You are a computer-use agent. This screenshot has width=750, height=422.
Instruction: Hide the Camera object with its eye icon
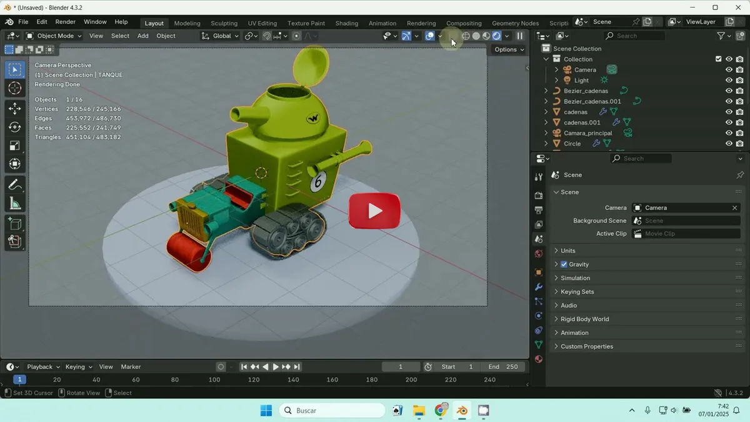point(729,70)
